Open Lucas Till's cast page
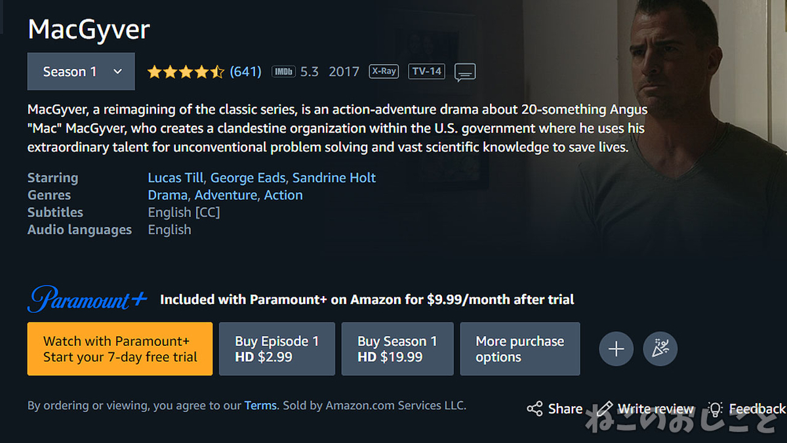Viewport: 787px width, 443px height. pyautogui.click(x=176, y=178)
